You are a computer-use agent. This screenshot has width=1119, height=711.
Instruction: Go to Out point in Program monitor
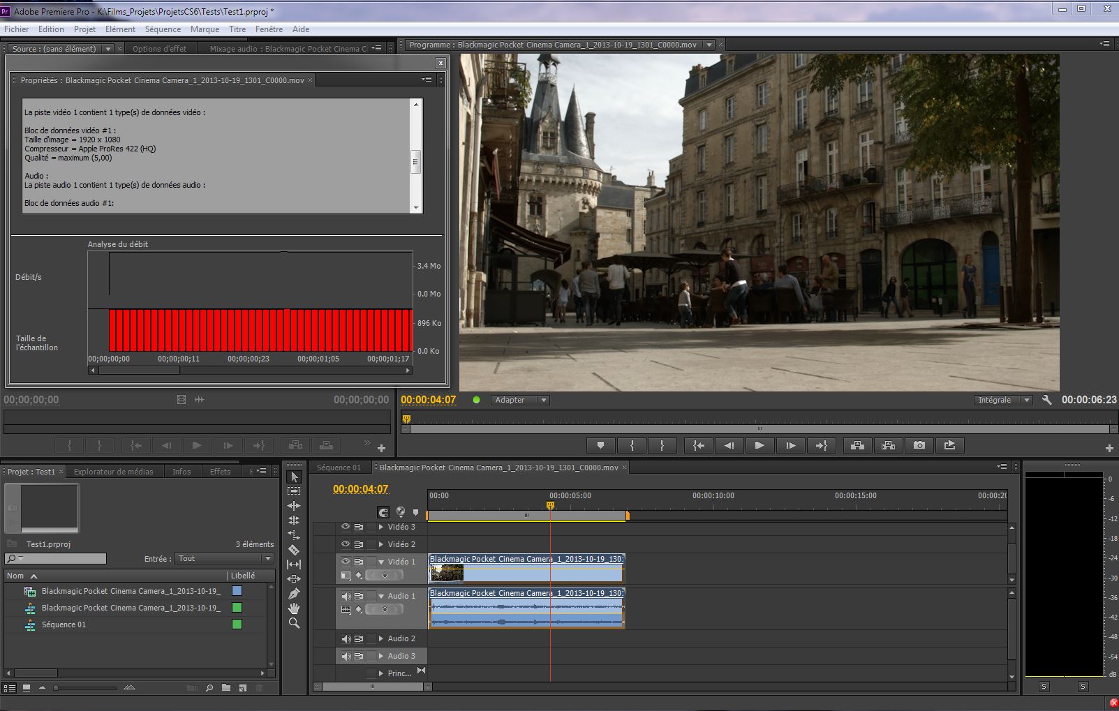(821, 445)
